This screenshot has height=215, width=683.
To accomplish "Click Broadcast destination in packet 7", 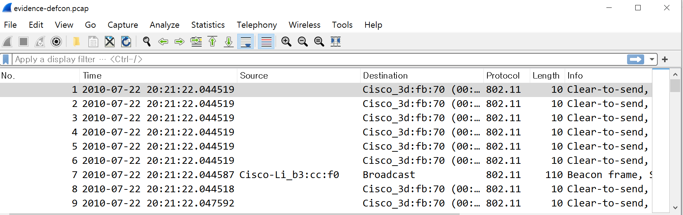I will coord(389,175).
